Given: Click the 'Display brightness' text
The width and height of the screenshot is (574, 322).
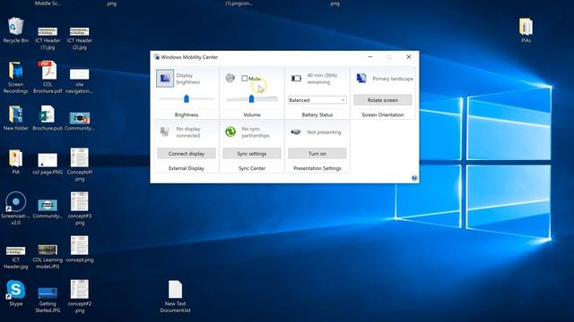Looking at the screenshot, I should (187, 79).
